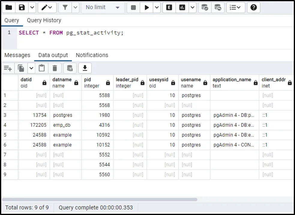
Task: Click the Save File floppy icon
Action: [22, 7]
